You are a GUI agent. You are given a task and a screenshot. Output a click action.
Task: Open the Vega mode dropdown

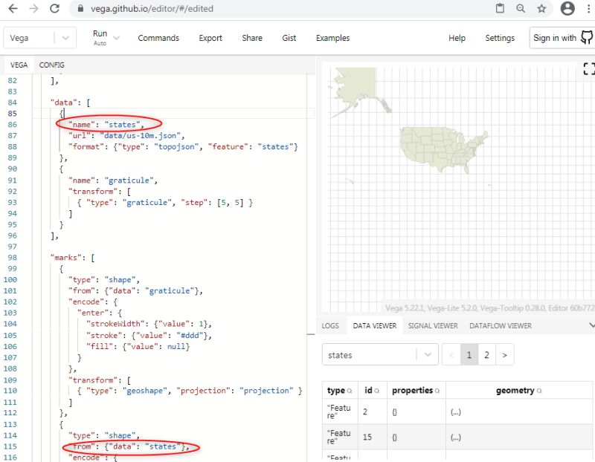click(x=40, y=38)
